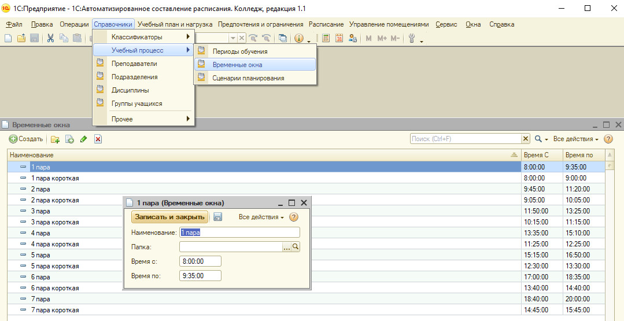The image size is (624, 321).
Task: Click magnifier open button in Папка field
Action: [296, 247]
